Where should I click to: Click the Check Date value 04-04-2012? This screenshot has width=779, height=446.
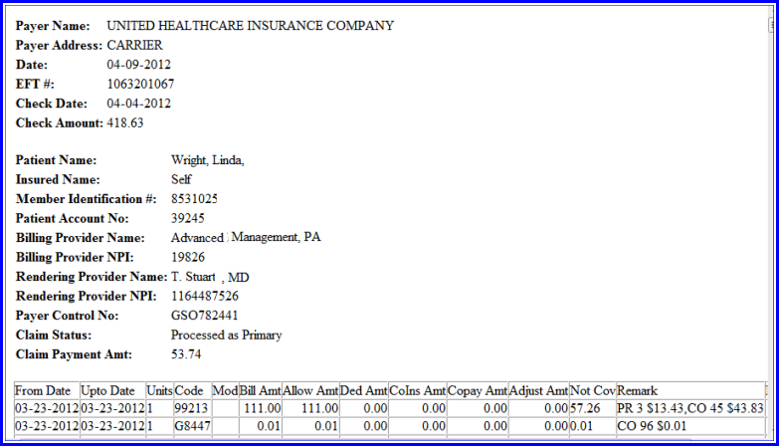pos(138,104)
